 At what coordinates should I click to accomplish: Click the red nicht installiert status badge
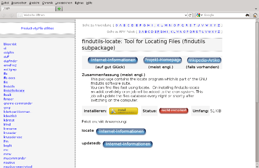click(174, 111)
